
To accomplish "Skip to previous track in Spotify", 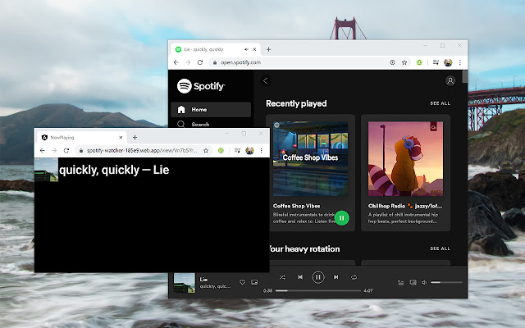I will 300,277.
